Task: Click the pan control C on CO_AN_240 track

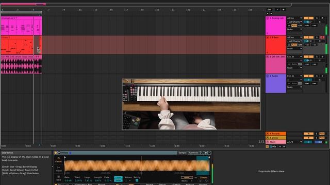Action: point(320,61)
